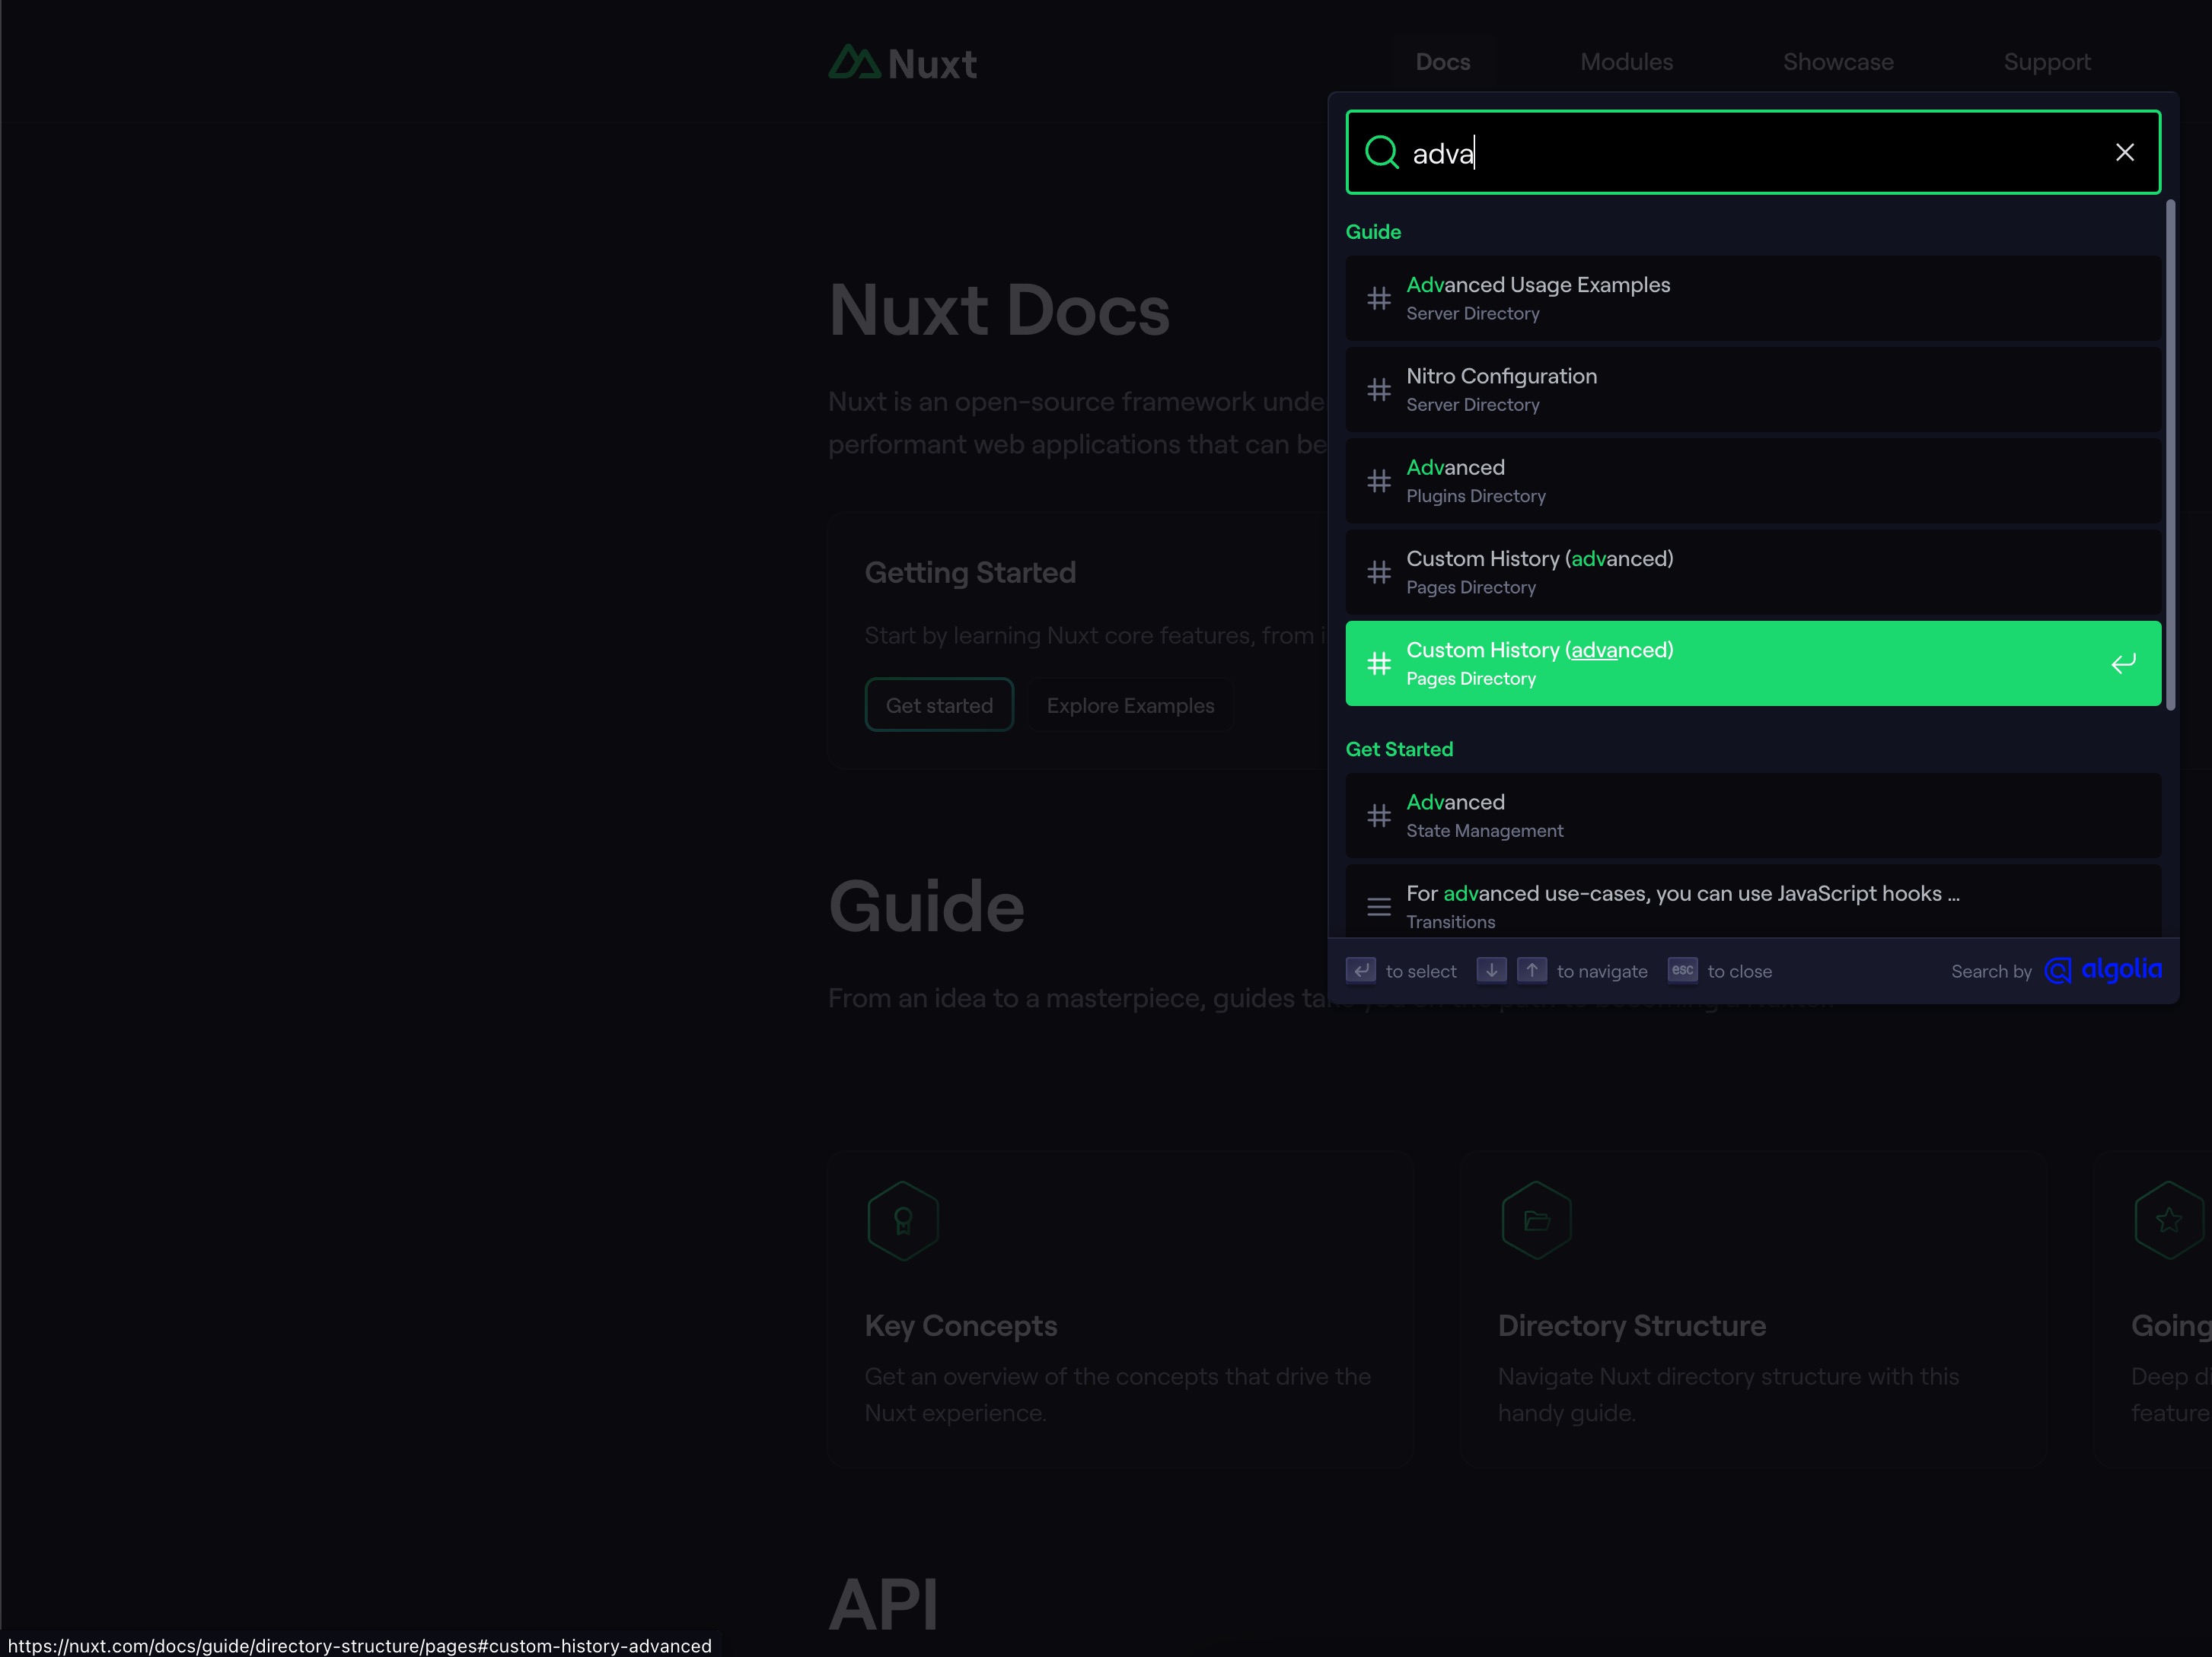Click the magnifying glass search icon
This screenshot has width=2212, height=1657.
click(x=1383, y=152)
